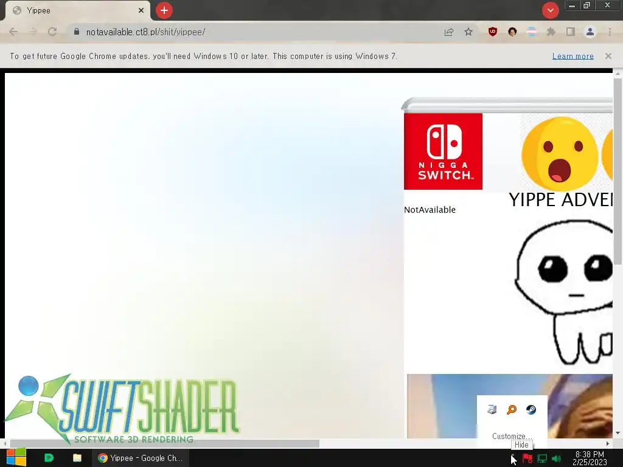Select the Yippee browser tab
The width and height of the screenshot is (623, 467).
(x=77, y=10)
